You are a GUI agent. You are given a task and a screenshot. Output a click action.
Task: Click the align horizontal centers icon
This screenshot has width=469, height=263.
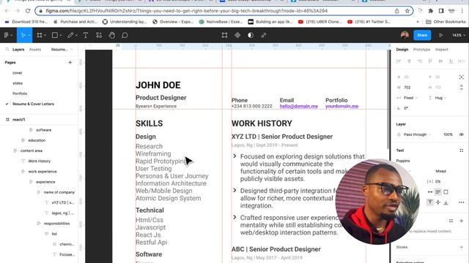[x=409, y=61]
